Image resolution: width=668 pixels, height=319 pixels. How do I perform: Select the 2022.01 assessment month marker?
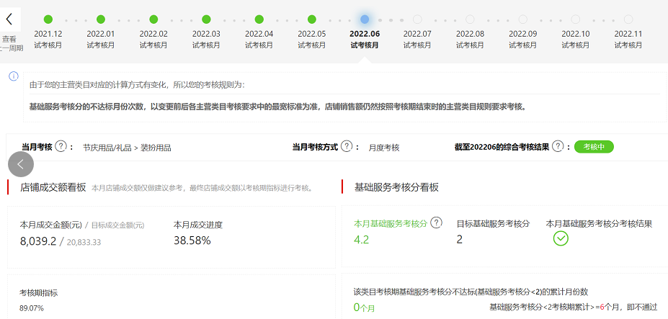pos(101,19)
